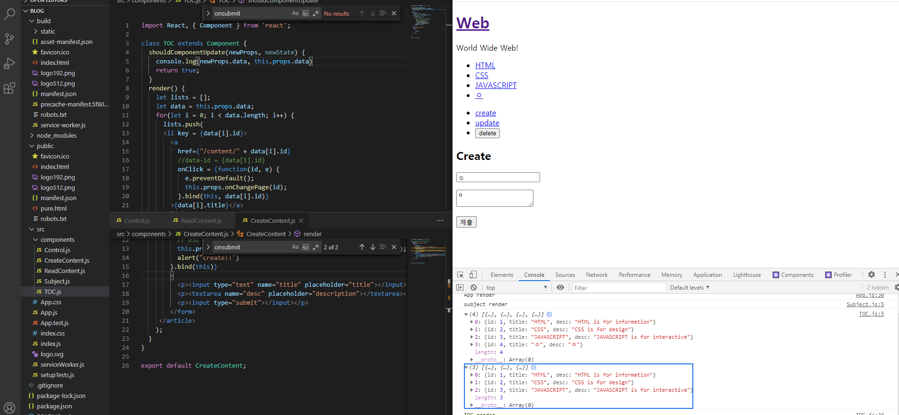Open the CSS link in the list
The image size is (899, 415).
(481, 75)
